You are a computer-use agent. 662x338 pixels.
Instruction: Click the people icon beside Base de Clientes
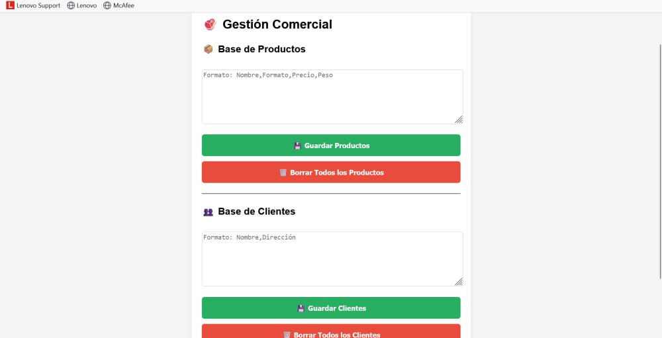208,212
